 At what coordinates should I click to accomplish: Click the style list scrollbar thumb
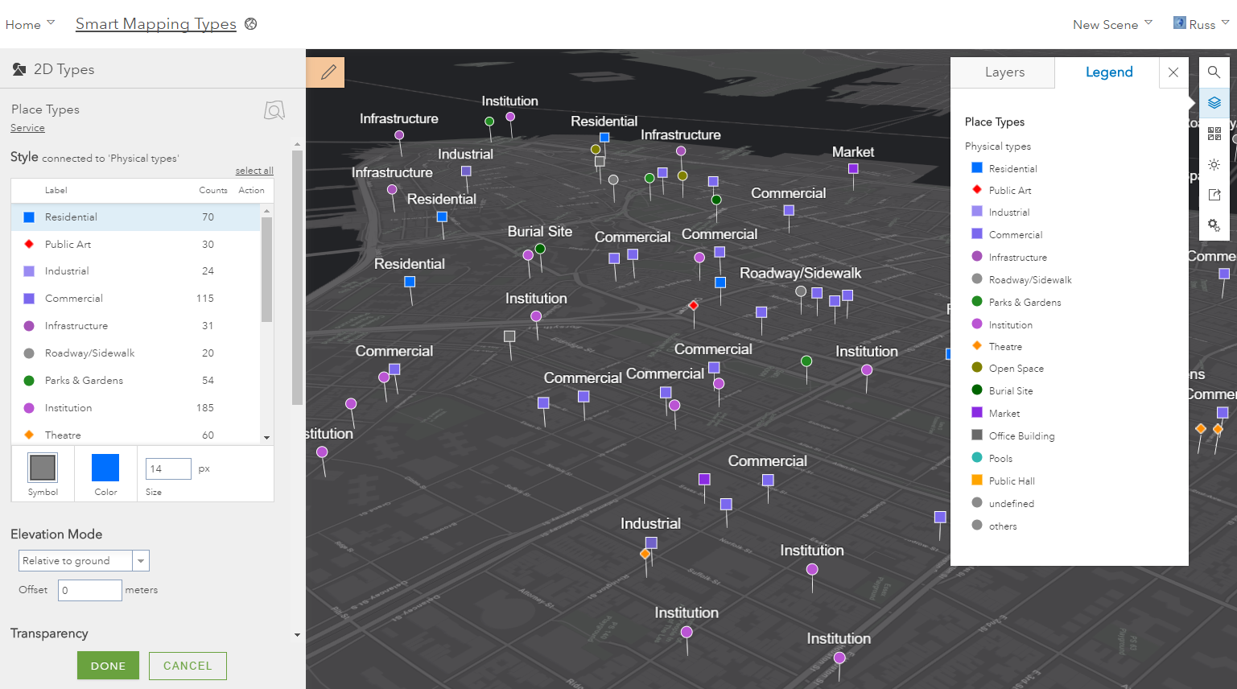pyautogui.click(x=266, y=270)
